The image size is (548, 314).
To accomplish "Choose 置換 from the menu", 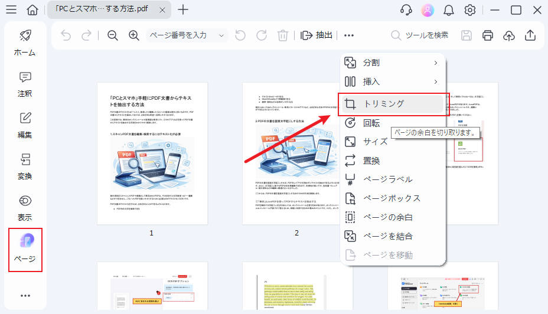I will pyautogui.click(x=393, y=161).
